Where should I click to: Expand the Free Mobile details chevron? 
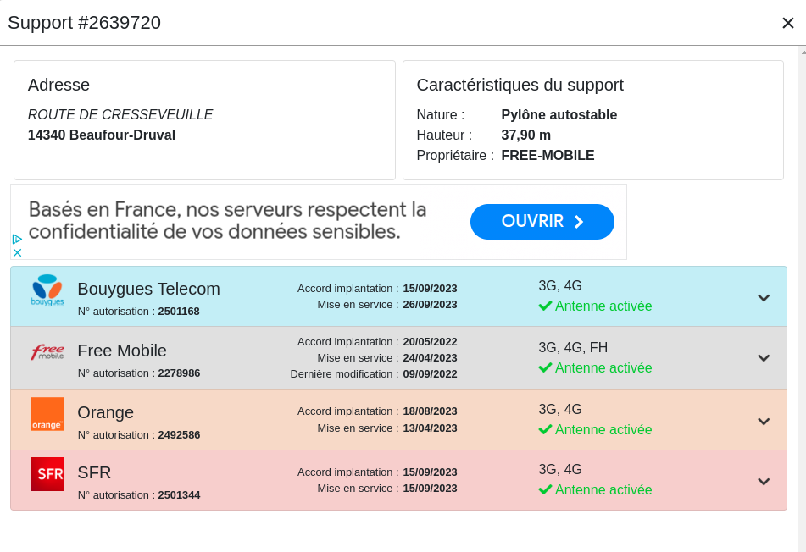coord(763,357)
